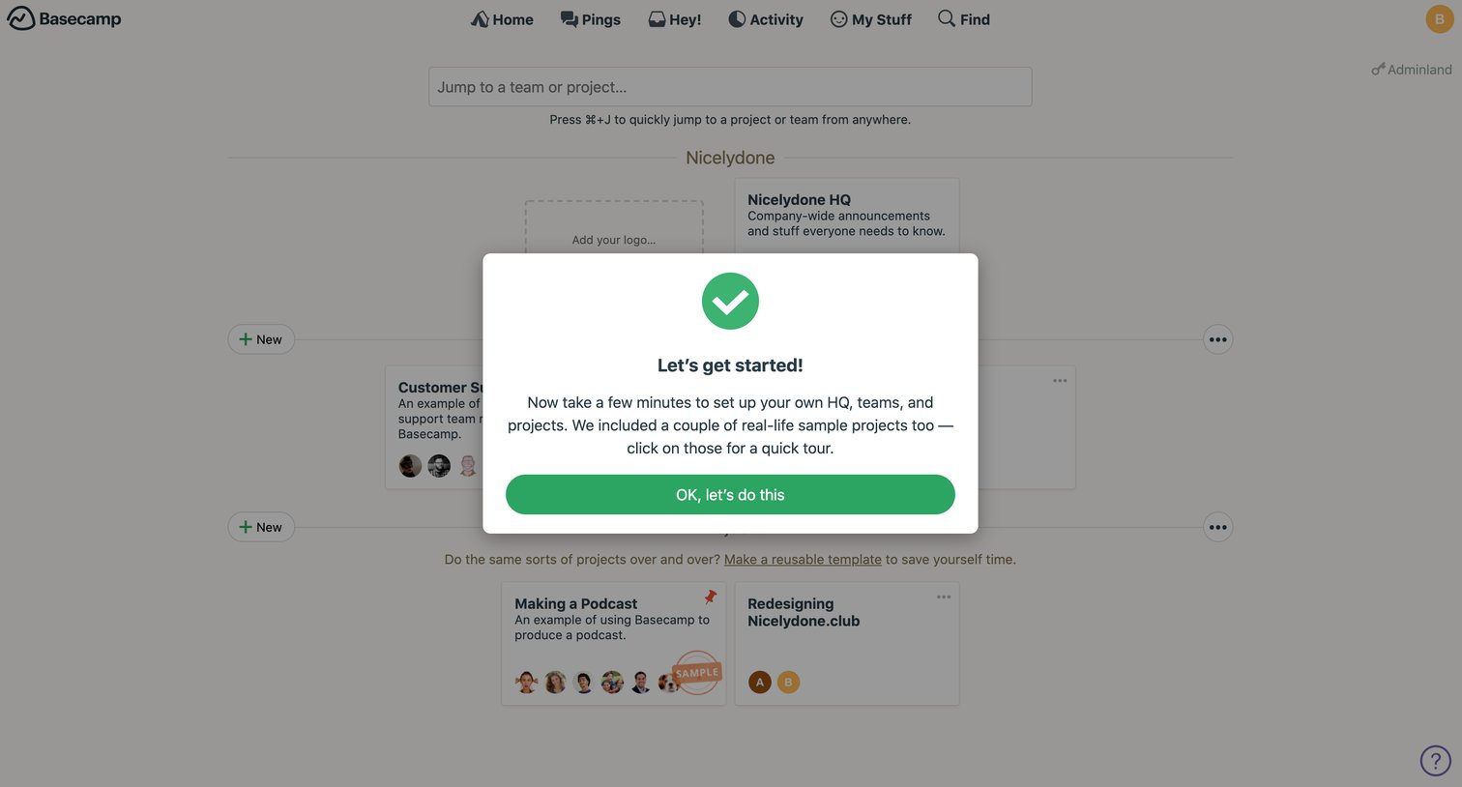Screen dimensions: 1462x787
Task: Open Adminland key link
Action: 1412,70
